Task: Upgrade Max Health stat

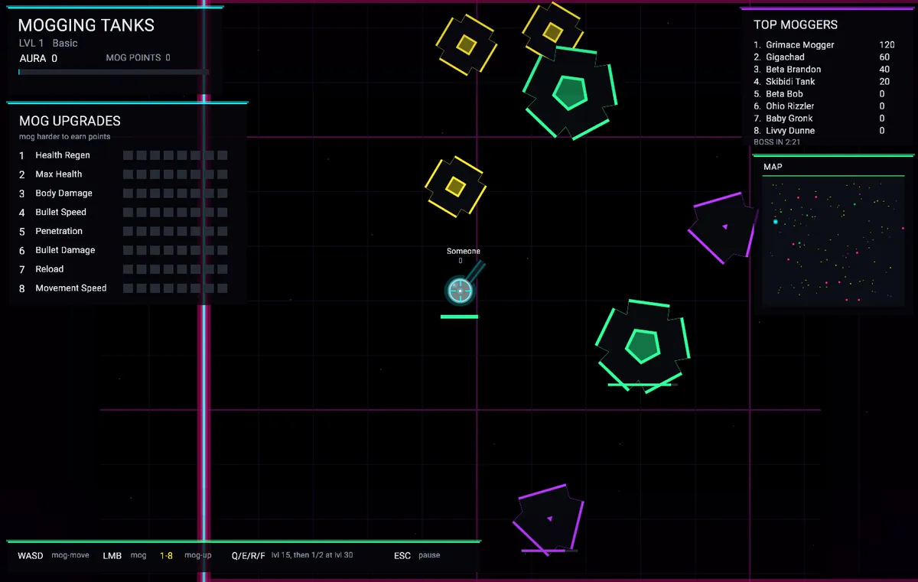Action: point(123,174)
